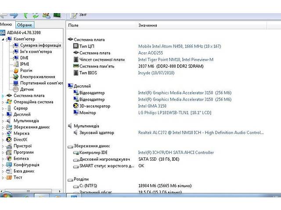Screen dimensions: 281x210
Task: Click the Розгін flame icon
Action: coord(16,70)
